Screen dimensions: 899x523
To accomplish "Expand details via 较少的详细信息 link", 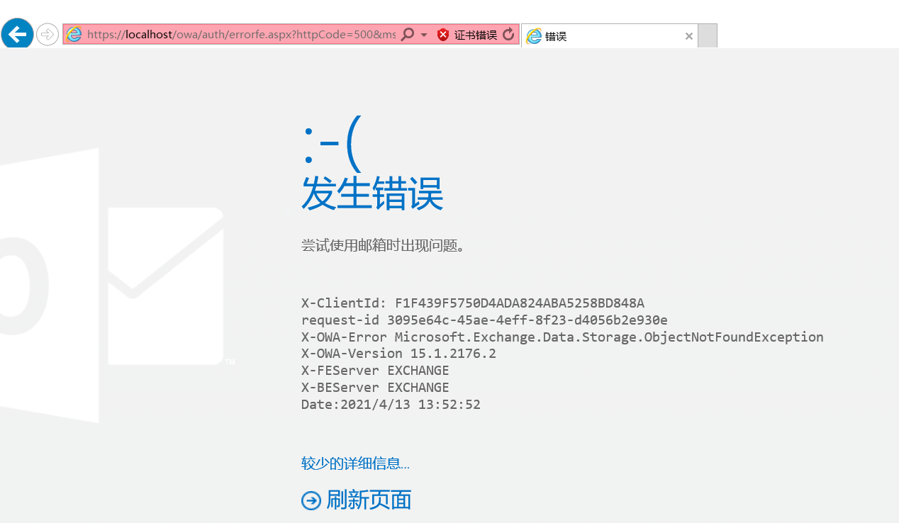I will click(354, 463).
